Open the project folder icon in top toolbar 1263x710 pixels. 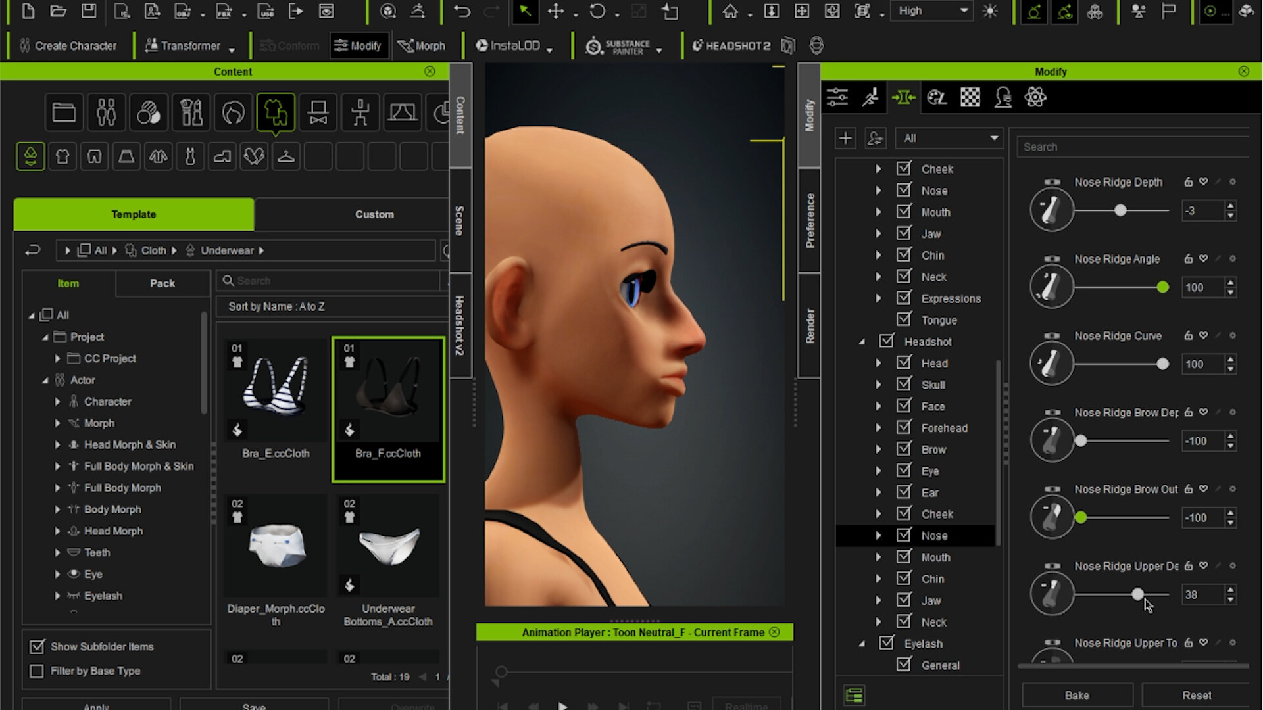(x=59, y=11)
